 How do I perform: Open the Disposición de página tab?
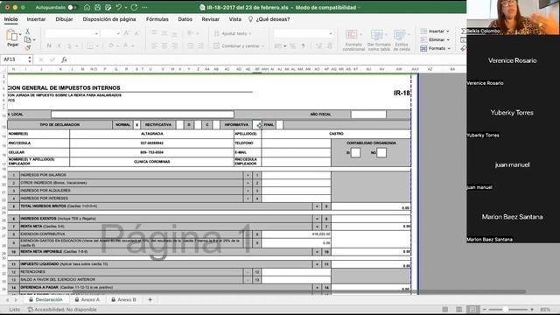pos(109,19)
